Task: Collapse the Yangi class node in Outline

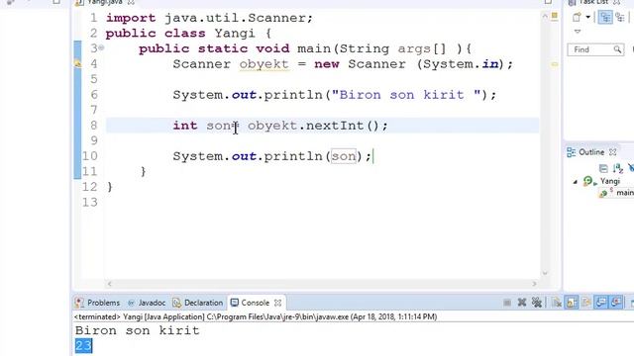Action: [575, 182]
